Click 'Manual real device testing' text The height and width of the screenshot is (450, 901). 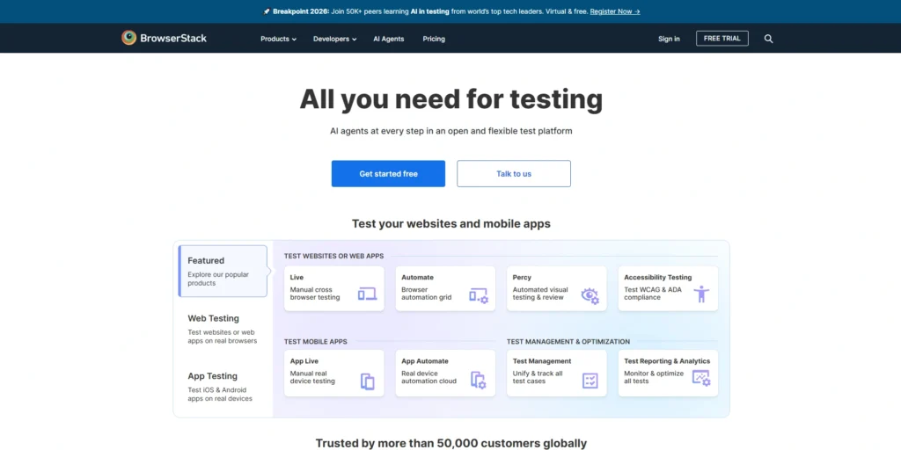click(312, 377)
